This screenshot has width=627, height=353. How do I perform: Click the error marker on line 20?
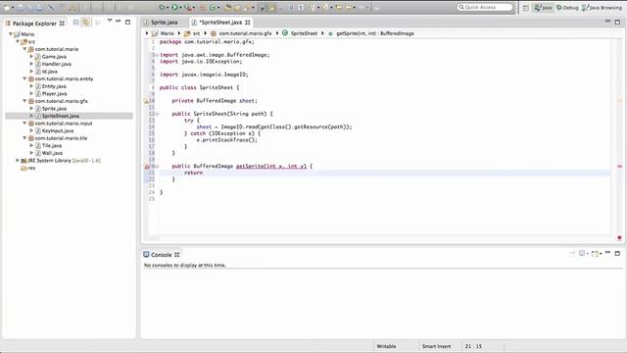tap(146, 167)
